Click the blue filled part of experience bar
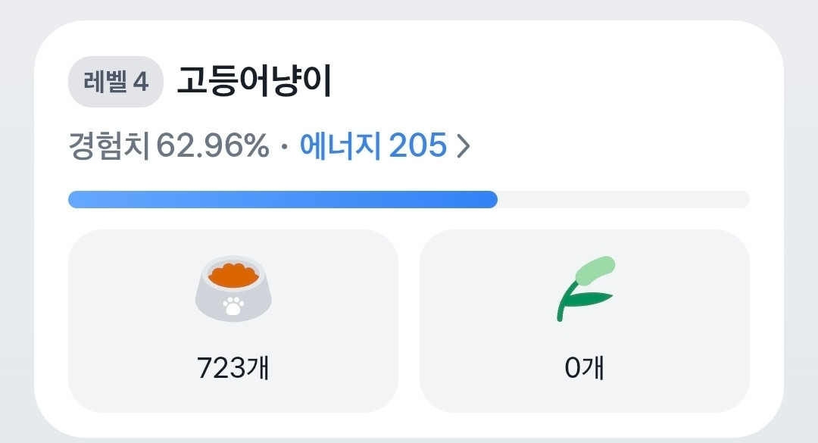Viewport: 818px width, 443px height. [282, 199]
